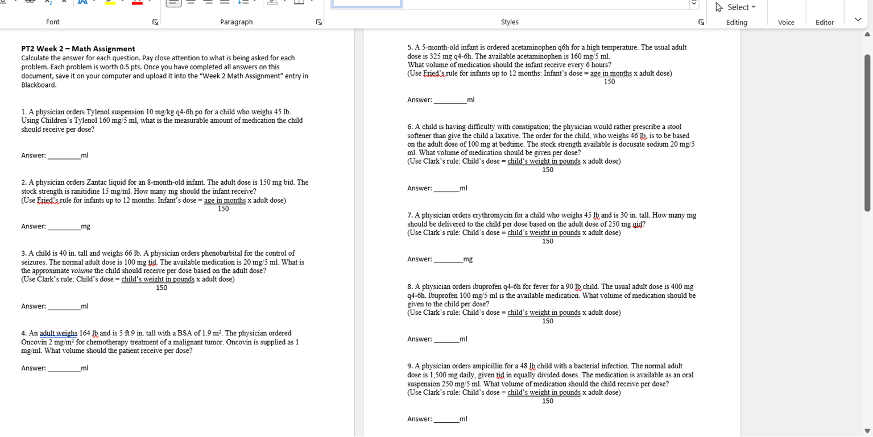Open the Font dialog launcher
The height and width of the screenshot is (437, 873).
click(154, 22)
